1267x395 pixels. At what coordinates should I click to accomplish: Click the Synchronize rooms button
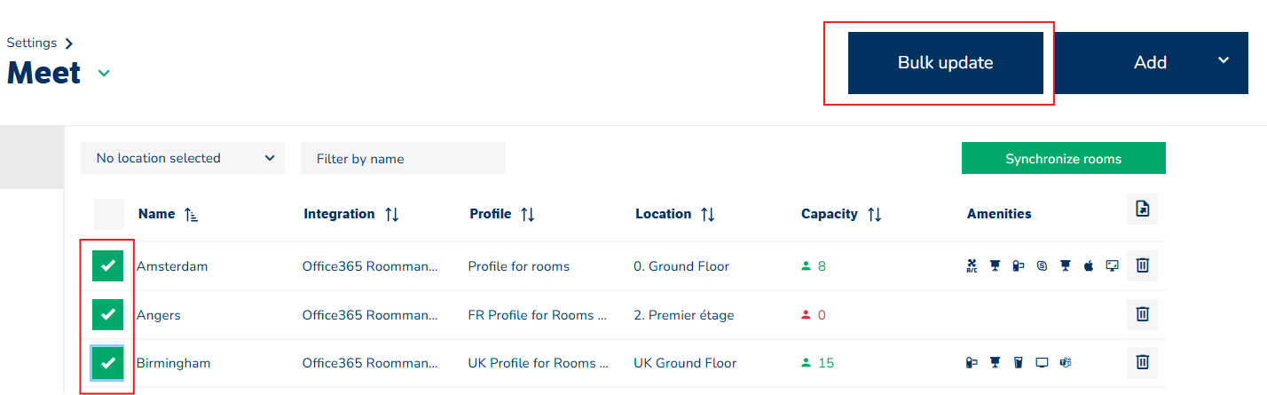click(x=1063, y=159)
